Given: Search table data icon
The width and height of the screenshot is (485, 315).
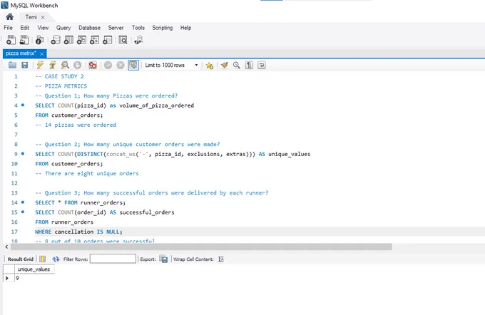Looking at the screenshot, I should coord(123,40).
